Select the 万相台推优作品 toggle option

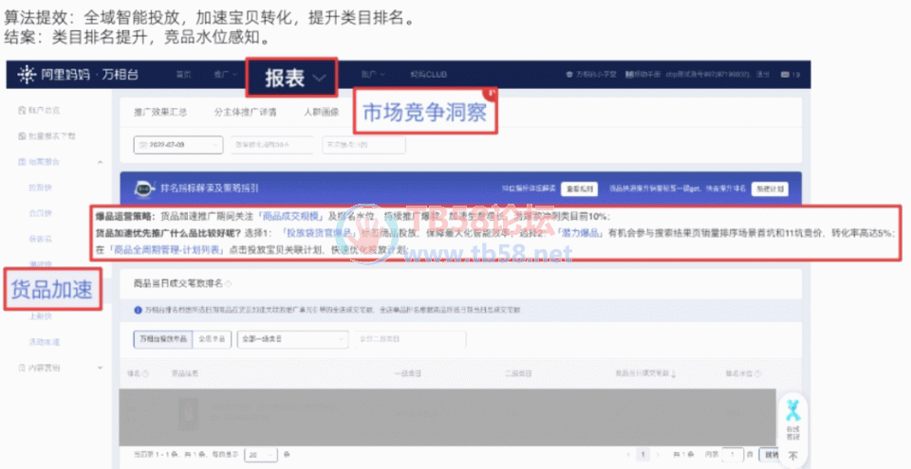pos(162,337)
